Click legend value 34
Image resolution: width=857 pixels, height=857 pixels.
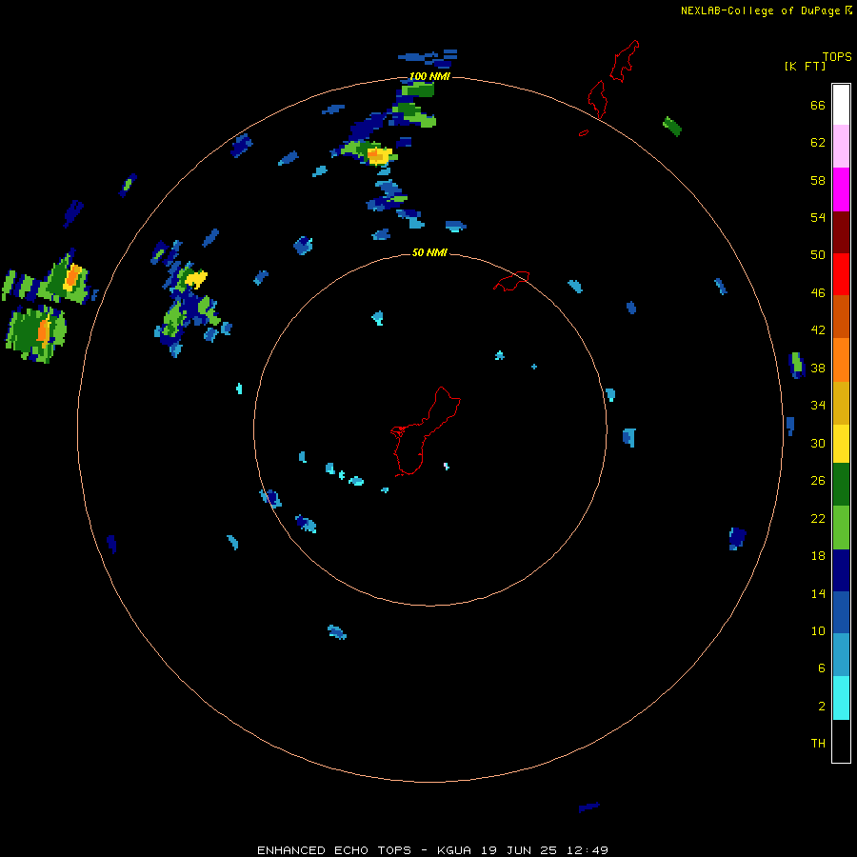pos(818,406)
